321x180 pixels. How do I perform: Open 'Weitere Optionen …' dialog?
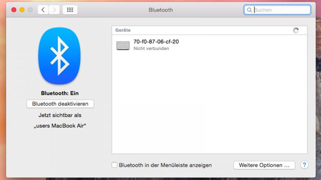click(x=264, y=165)
